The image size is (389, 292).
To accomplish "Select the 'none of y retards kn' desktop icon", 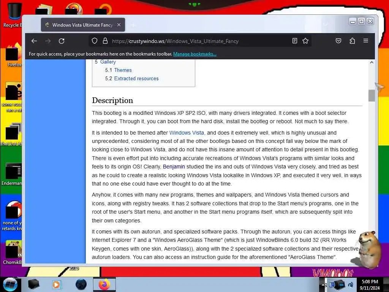I will coord(13,216).
